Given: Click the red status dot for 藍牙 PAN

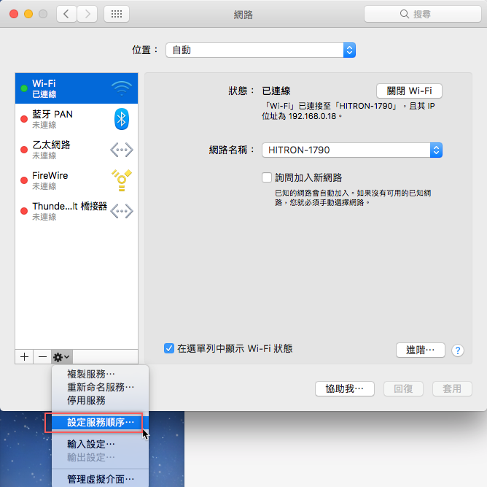Looking at the screenshot, I should click(24, 119).
